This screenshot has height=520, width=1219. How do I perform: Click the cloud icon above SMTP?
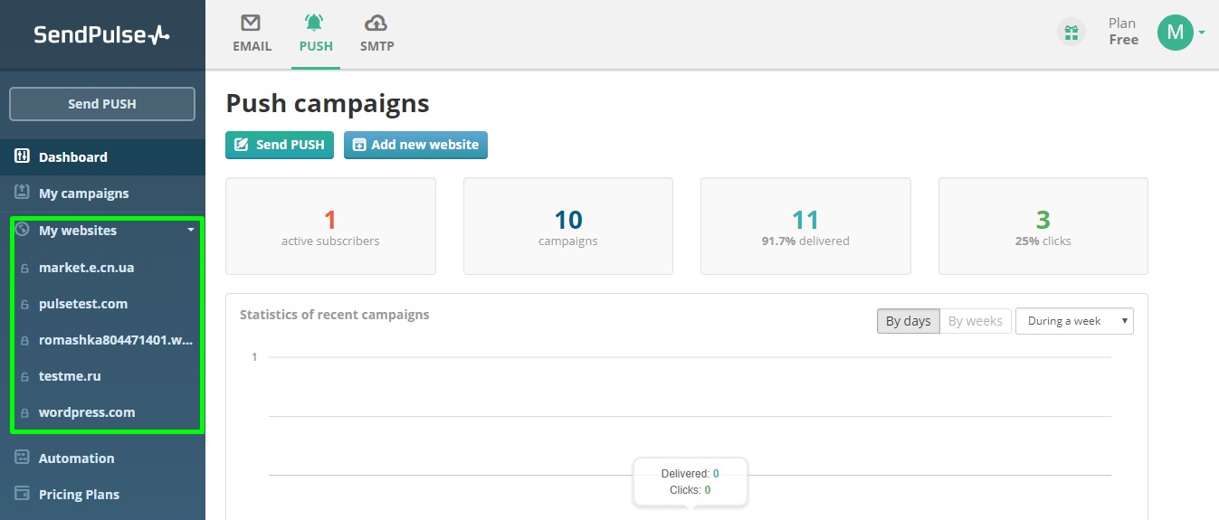[376, 23]
